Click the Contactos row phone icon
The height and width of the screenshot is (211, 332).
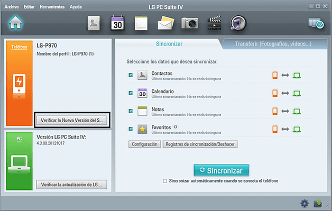[275, 75]
